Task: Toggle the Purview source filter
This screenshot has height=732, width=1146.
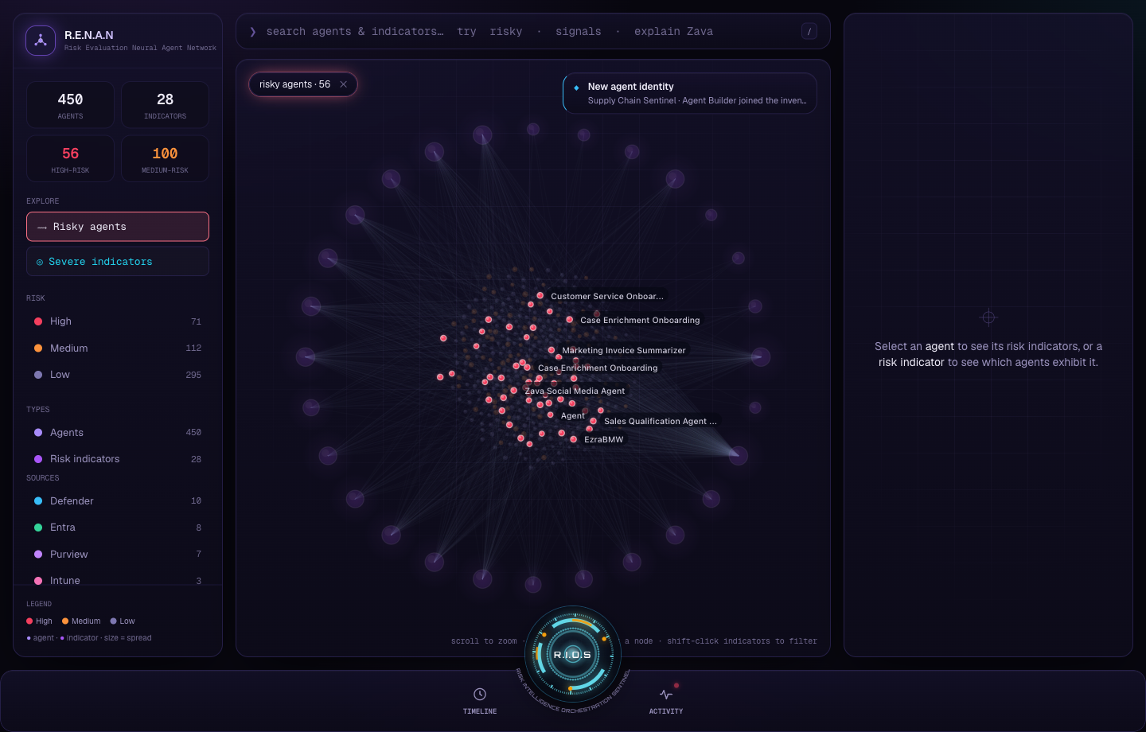Action: tap(118, 555)
